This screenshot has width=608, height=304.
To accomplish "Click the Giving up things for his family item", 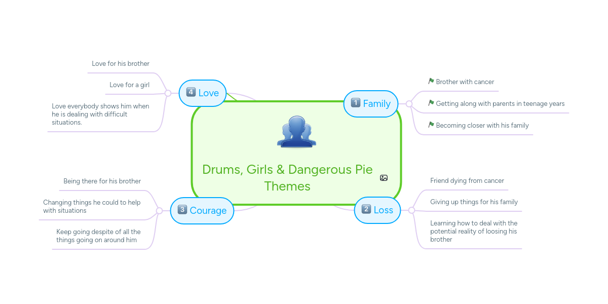I will [474, 202].
